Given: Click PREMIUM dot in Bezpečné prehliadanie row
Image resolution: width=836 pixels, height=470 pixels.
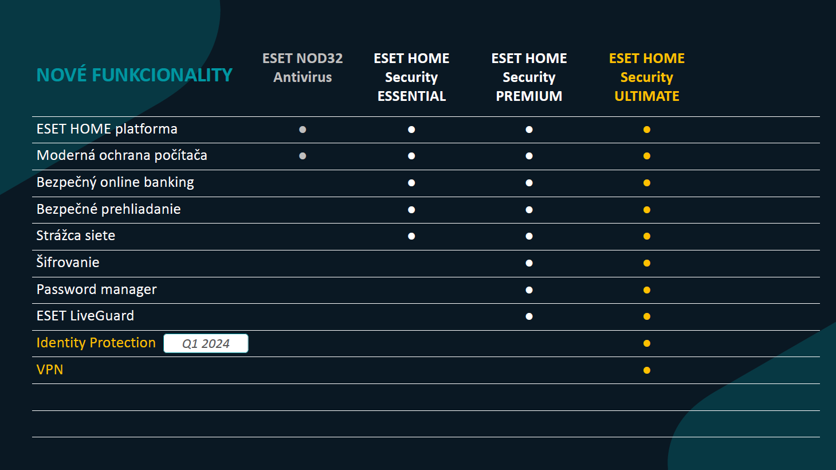Looking at the screenshot, I should tap(529, 210).
